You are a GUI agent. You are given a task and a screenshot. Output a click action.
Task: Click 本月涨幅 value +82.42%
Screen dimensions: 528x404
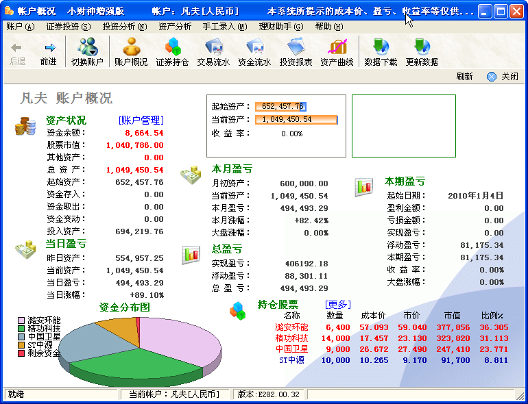[311, 220]
